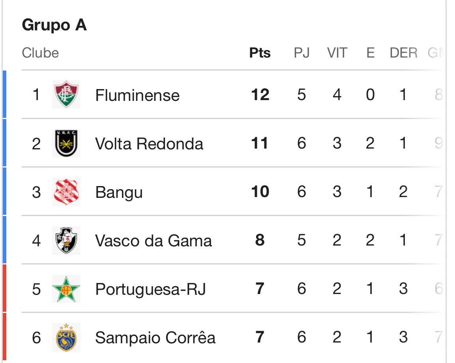Open the Fluminense team link

(x=137, y=95)
